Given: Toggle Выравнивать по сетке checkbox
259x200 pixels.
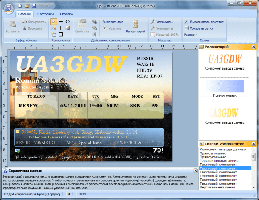Looking at the screenshot, I should [186, 22].
